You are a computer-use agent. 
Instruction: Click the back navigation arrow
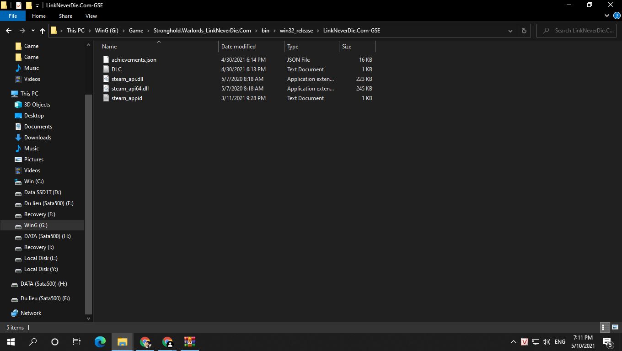pyautogui.click(x=8, y=31)
